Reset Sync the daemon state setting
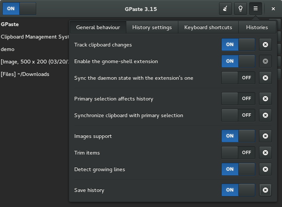Viewport: 282px width, 207px height. [x=265, y=78]
